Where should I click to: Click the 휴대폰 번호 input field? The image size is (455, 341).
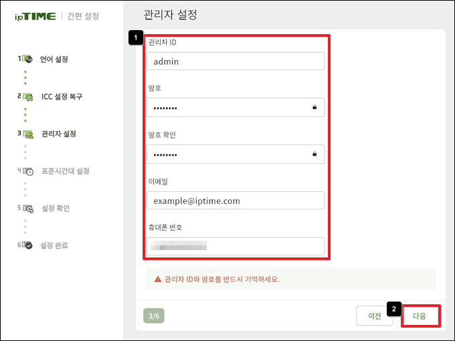pyautogui.click(x=234, y=246)
